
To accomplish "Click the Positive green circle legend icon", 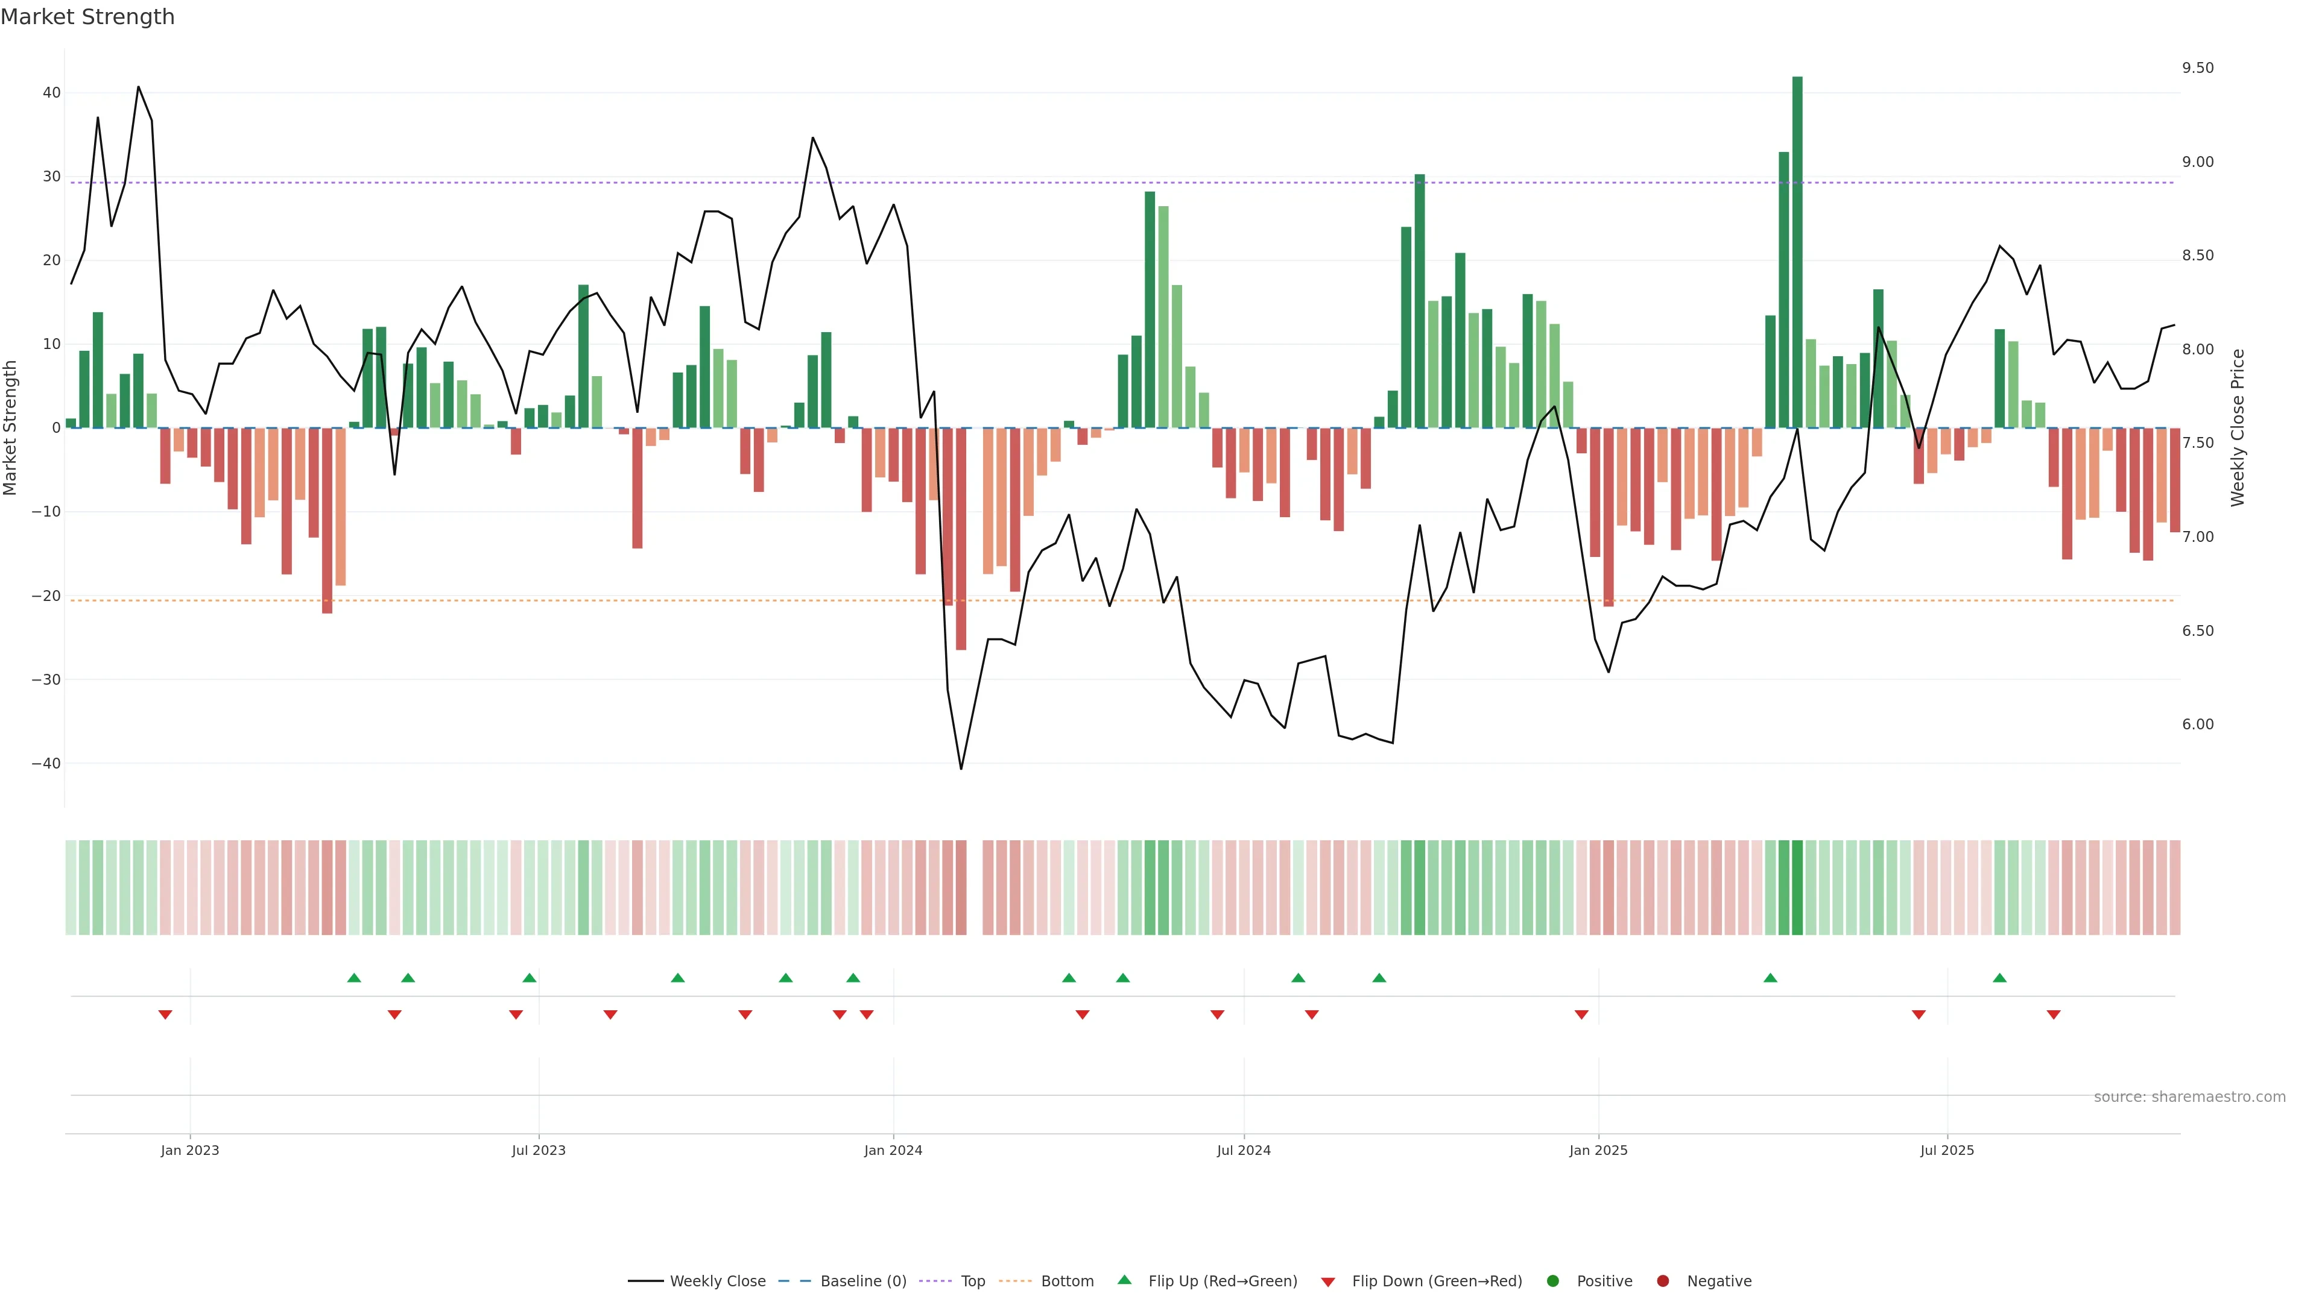I will [1552, 1282].
